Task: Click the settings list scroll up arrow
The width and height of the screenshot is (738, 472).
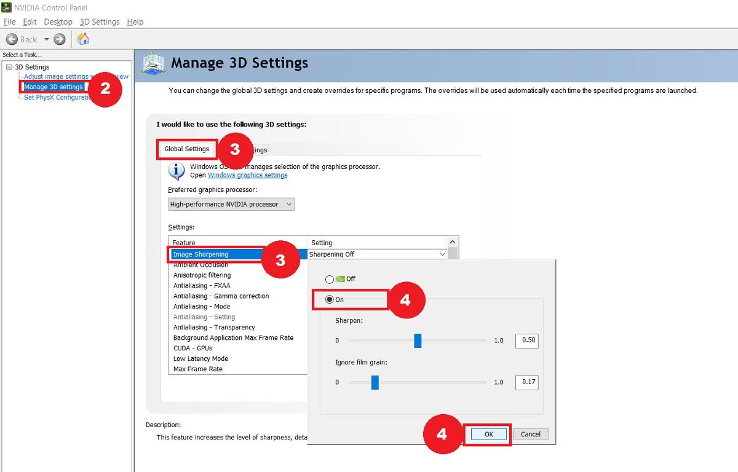Action: click(x=453, y=242)
